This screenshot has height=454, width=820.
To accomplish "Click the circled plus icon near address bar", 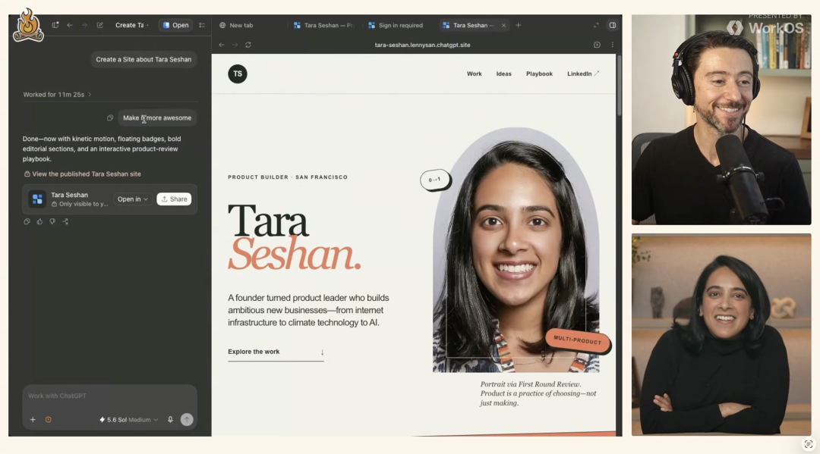I will coord(597,45).
